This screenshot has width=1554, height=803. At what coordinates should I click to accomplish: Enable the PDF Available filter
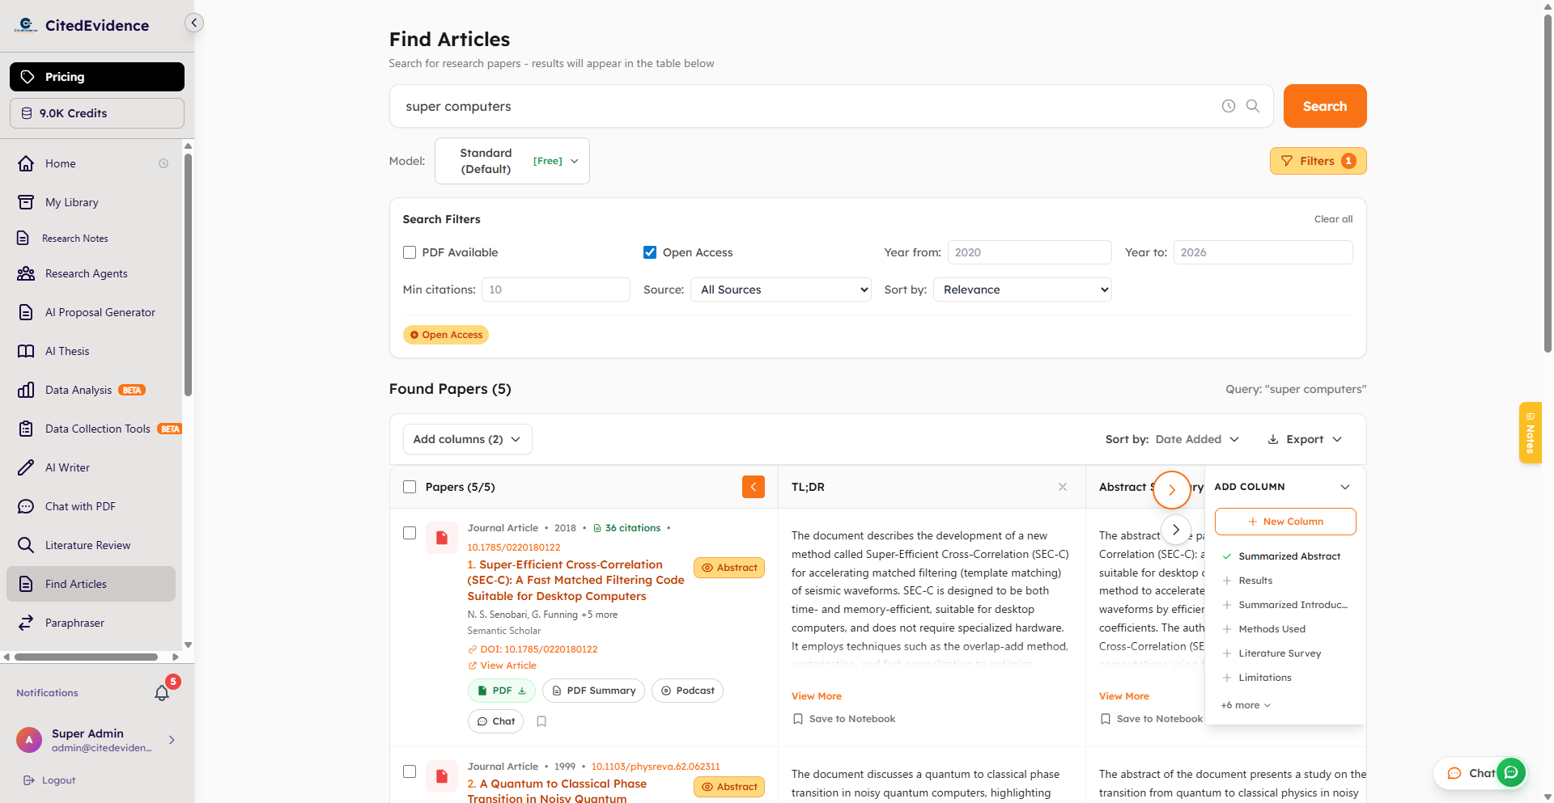click(x=410, y=252)
